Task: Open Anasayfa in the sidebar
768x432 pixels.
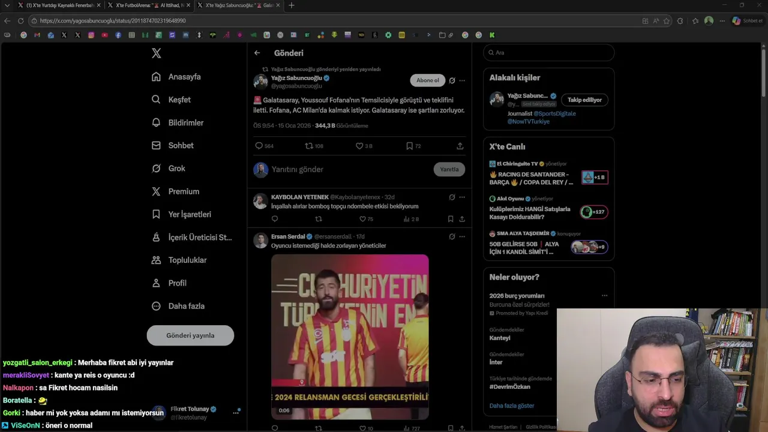Action: tap(176, 77)
